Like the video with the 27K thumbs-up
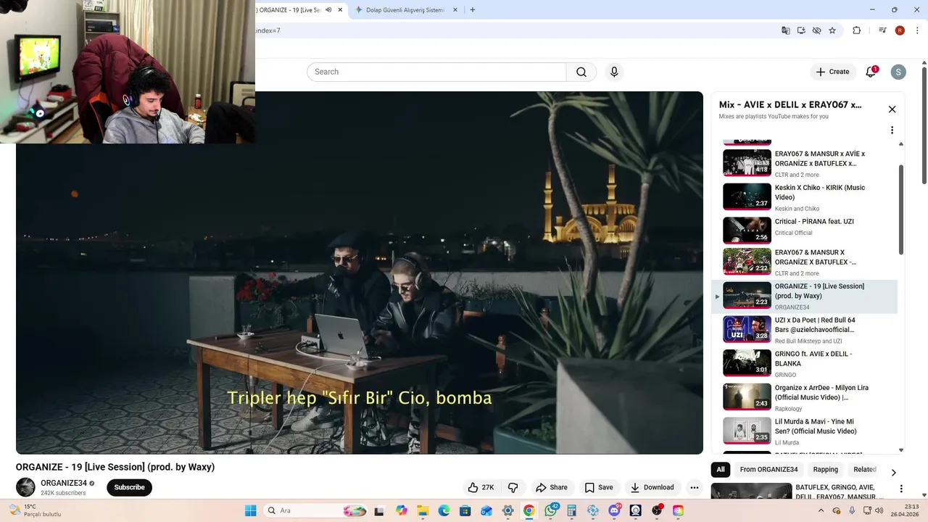The width and height of the screenshot is (928, 522). [481, 487]
